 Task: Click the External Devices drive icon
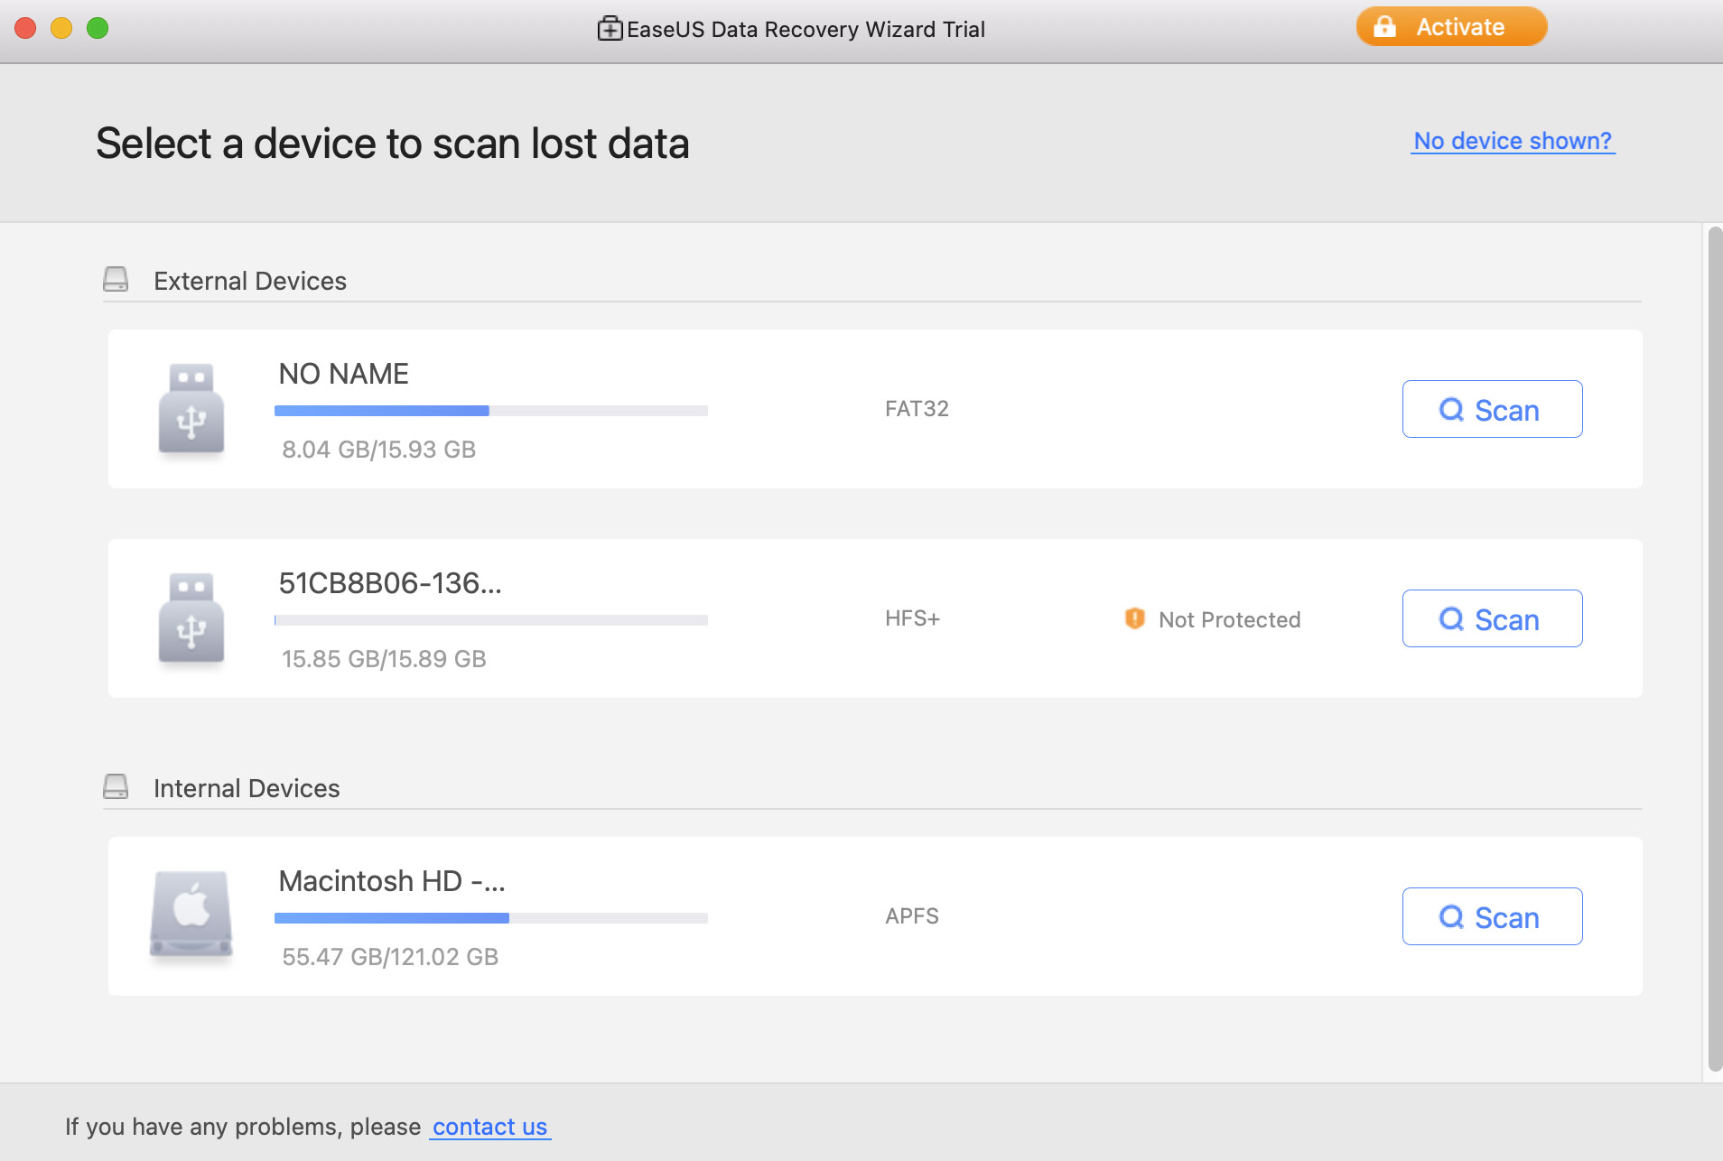(116, 280)
